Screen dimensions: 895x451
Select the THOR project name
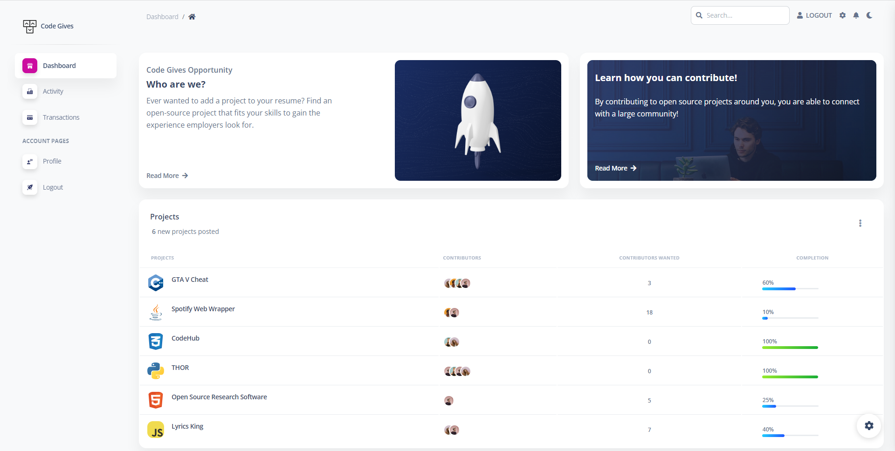[180, 368]
